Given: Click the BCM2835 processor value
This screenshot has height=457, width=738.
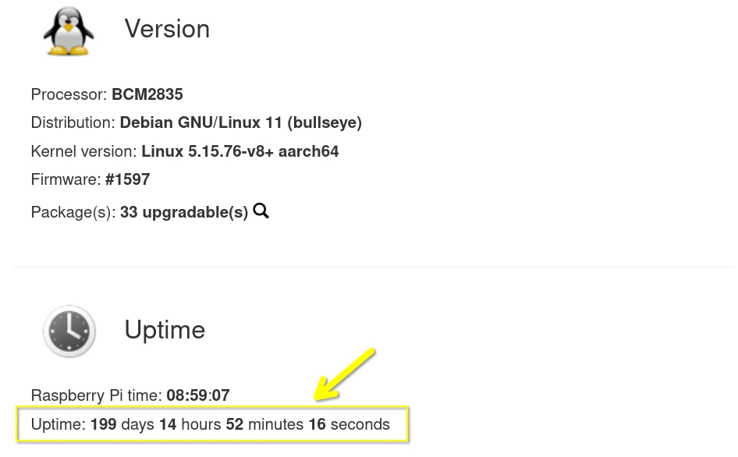Looking at the screenshot, I should pos(147,94).
